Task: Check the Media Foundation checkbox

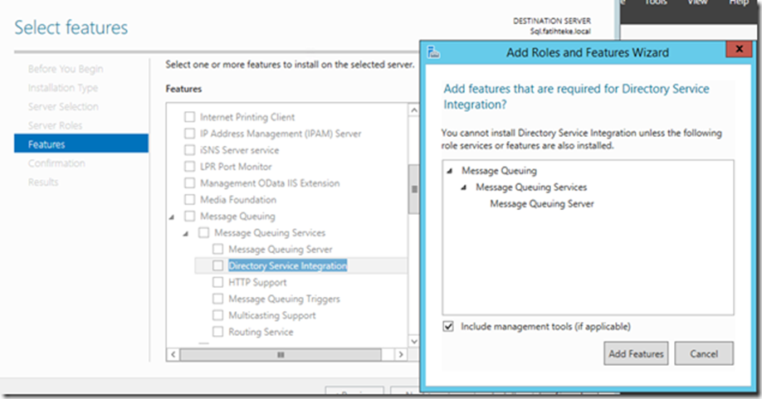Action: pyautogui.click(x=189, y=200)
